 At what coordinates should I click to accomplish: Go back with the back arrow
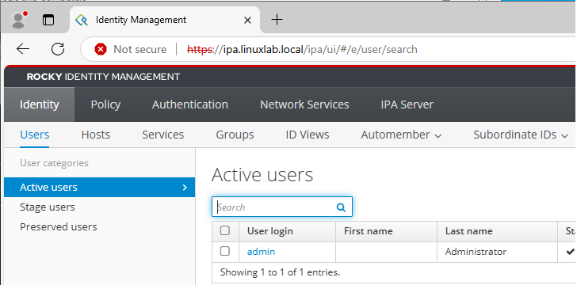tap(23, 49)
